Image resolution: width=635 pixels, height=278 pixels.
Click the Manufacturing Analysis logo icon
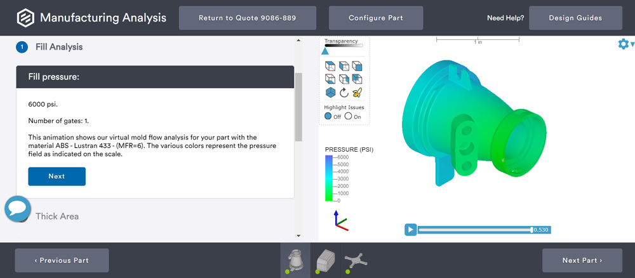25,18
